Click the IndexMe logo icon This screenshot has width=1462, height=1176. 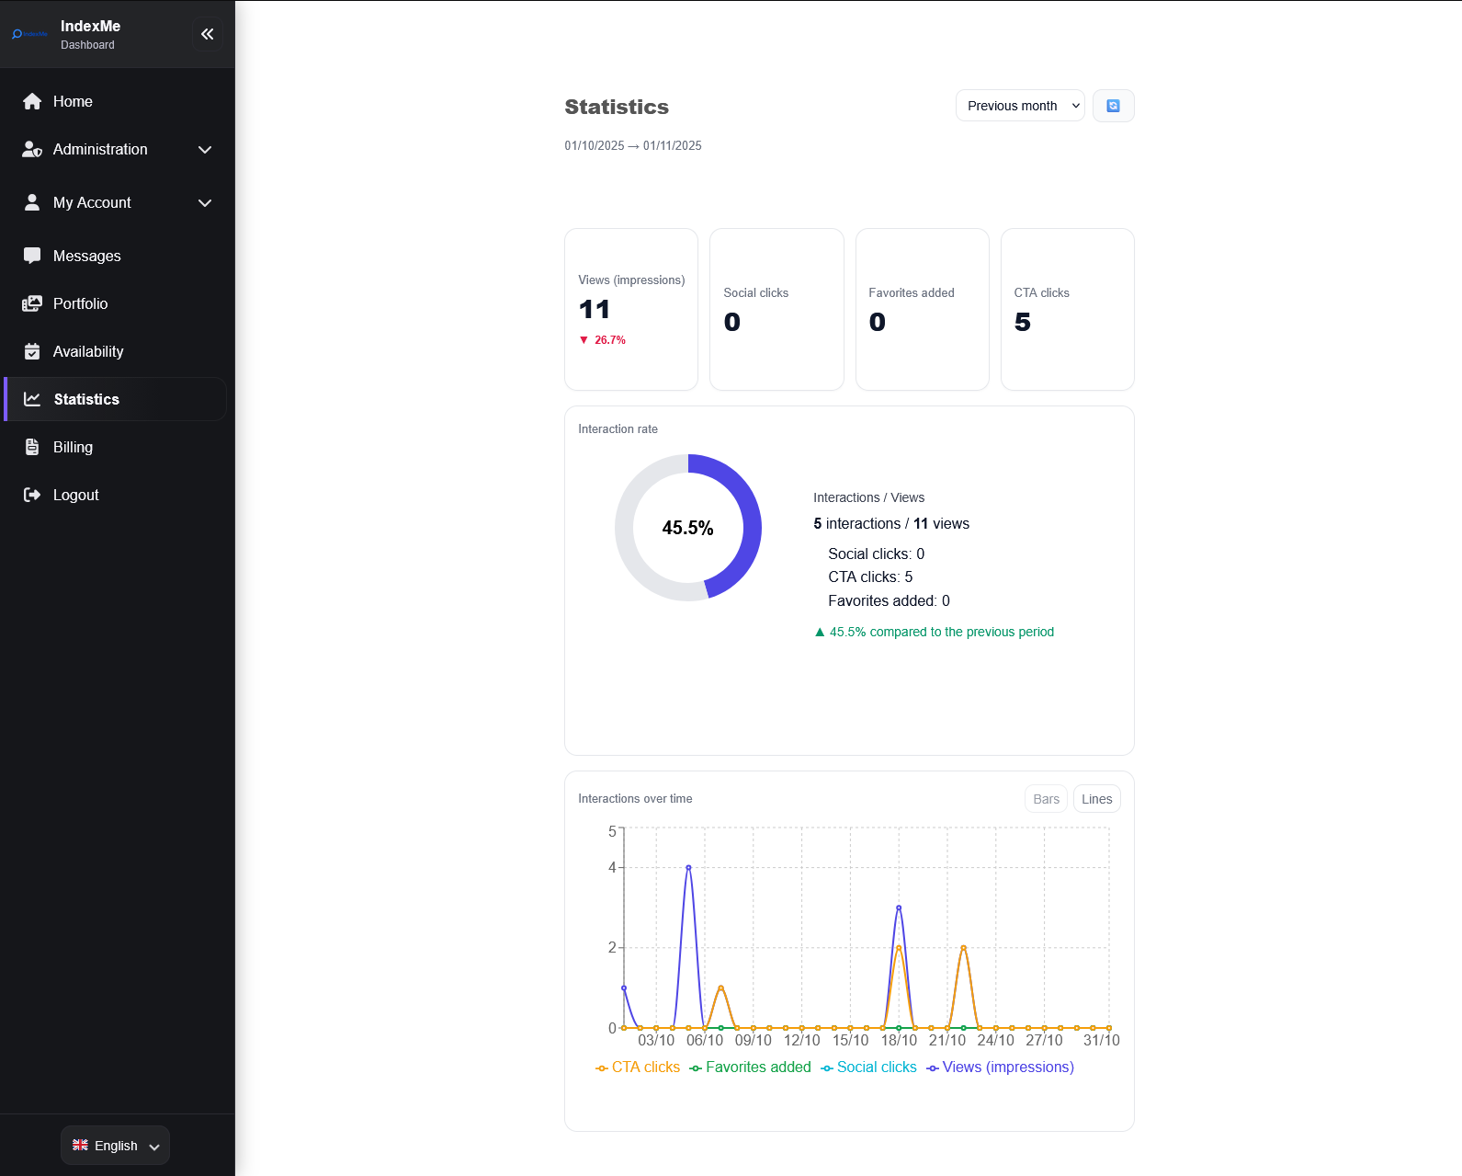[29, 34]
